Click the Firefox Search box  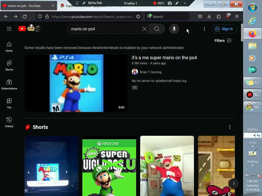point(167,17)
